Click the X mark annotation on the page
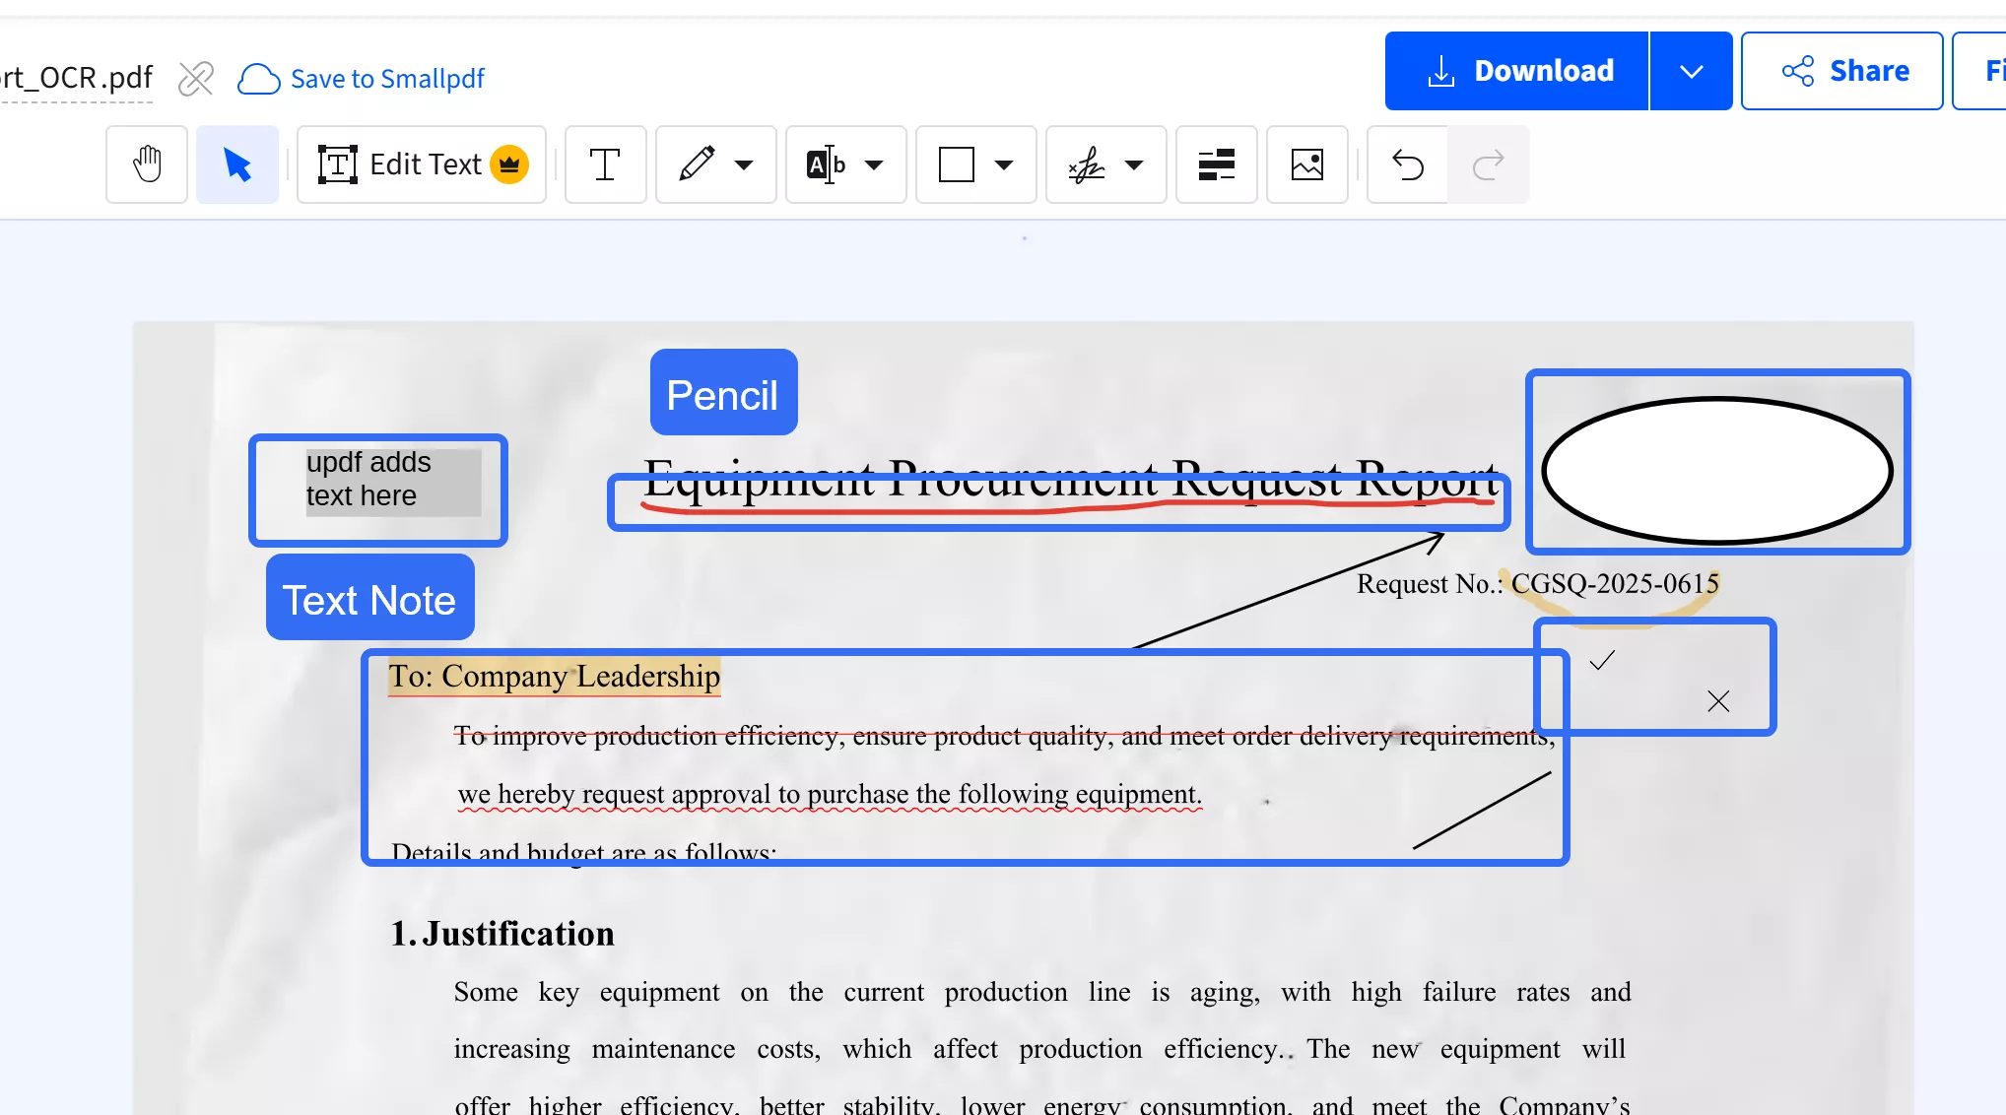Screen dimensions: 2006x1115 1718,701
